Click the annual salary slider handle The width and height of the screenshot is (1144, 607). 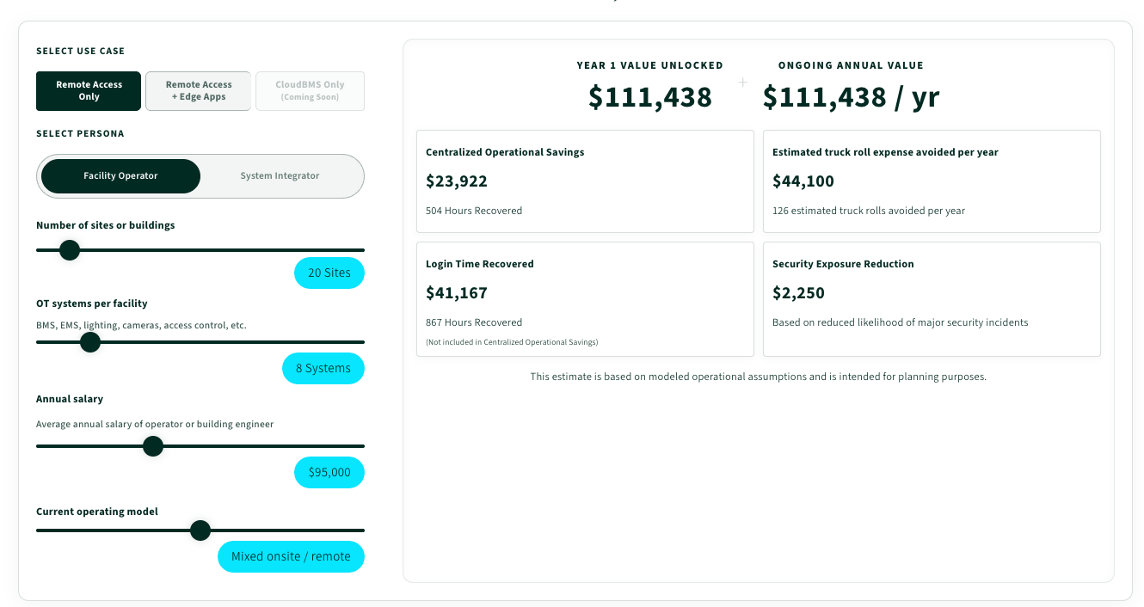(153, 446)
